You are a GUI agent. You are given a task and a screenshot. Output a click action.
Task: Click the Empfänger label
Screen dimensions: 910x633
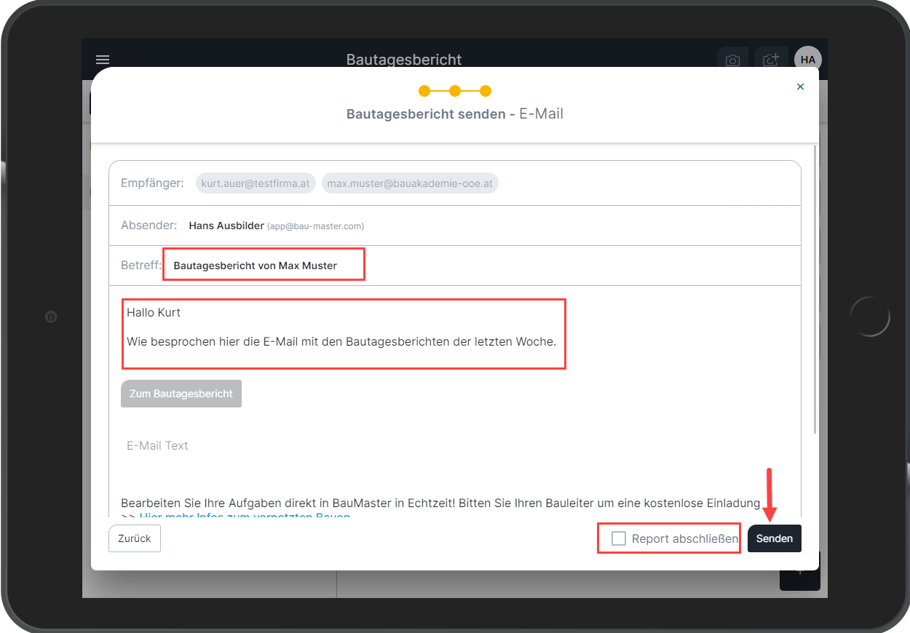152,183
